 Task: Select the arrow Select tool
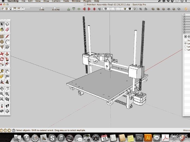2,24
